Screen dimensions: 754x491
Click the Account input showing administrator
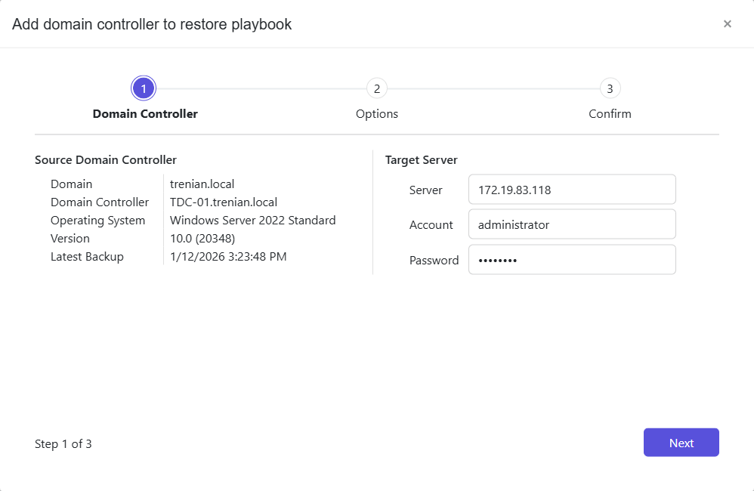(x=572, y=224)
